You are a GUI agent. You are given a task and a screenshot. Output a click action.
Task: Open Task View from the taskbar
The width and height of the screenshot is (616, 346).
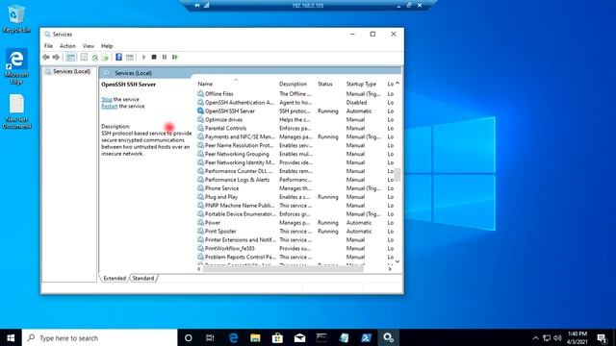tap(210, 337)
